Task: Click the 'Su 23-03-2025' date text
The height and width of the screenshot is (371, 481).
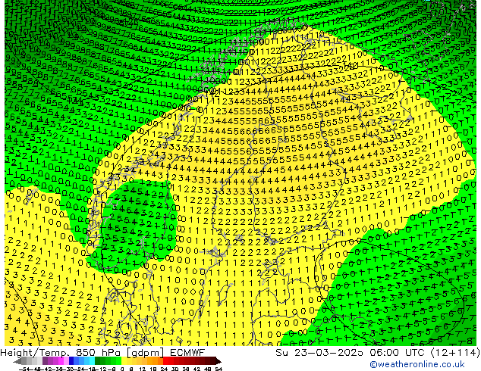Action: 320,353
